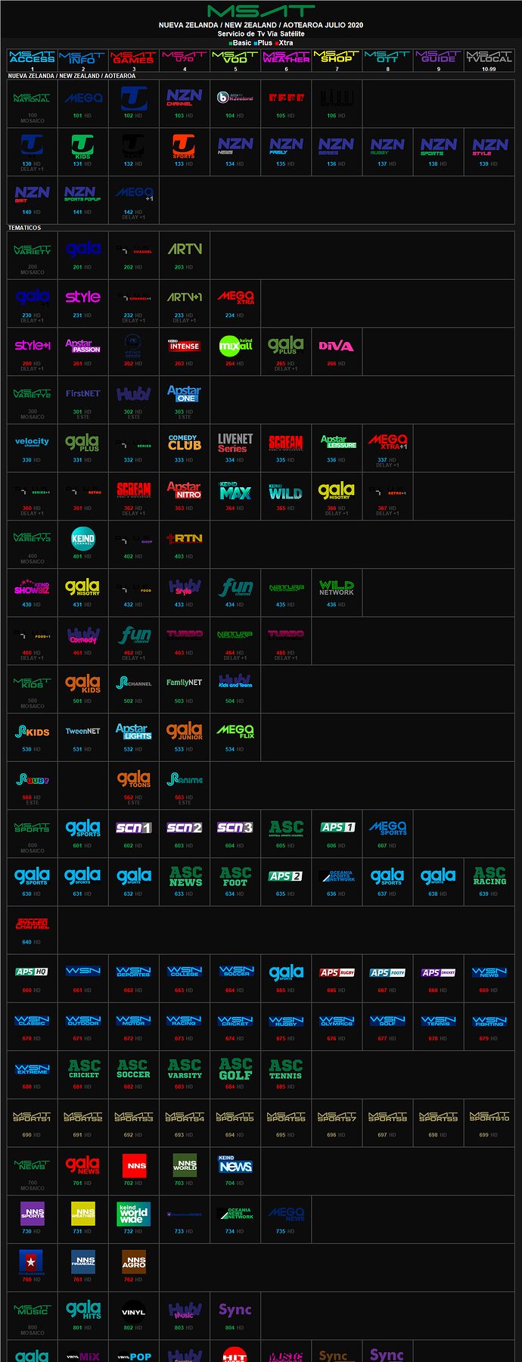The width and height of the screenshot is (522, 1362).
Task: Select the gala toons channel 562 logo
Action: [134, 779]
